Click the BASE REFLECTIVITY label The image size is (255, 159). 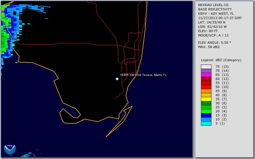pos(215,9)
